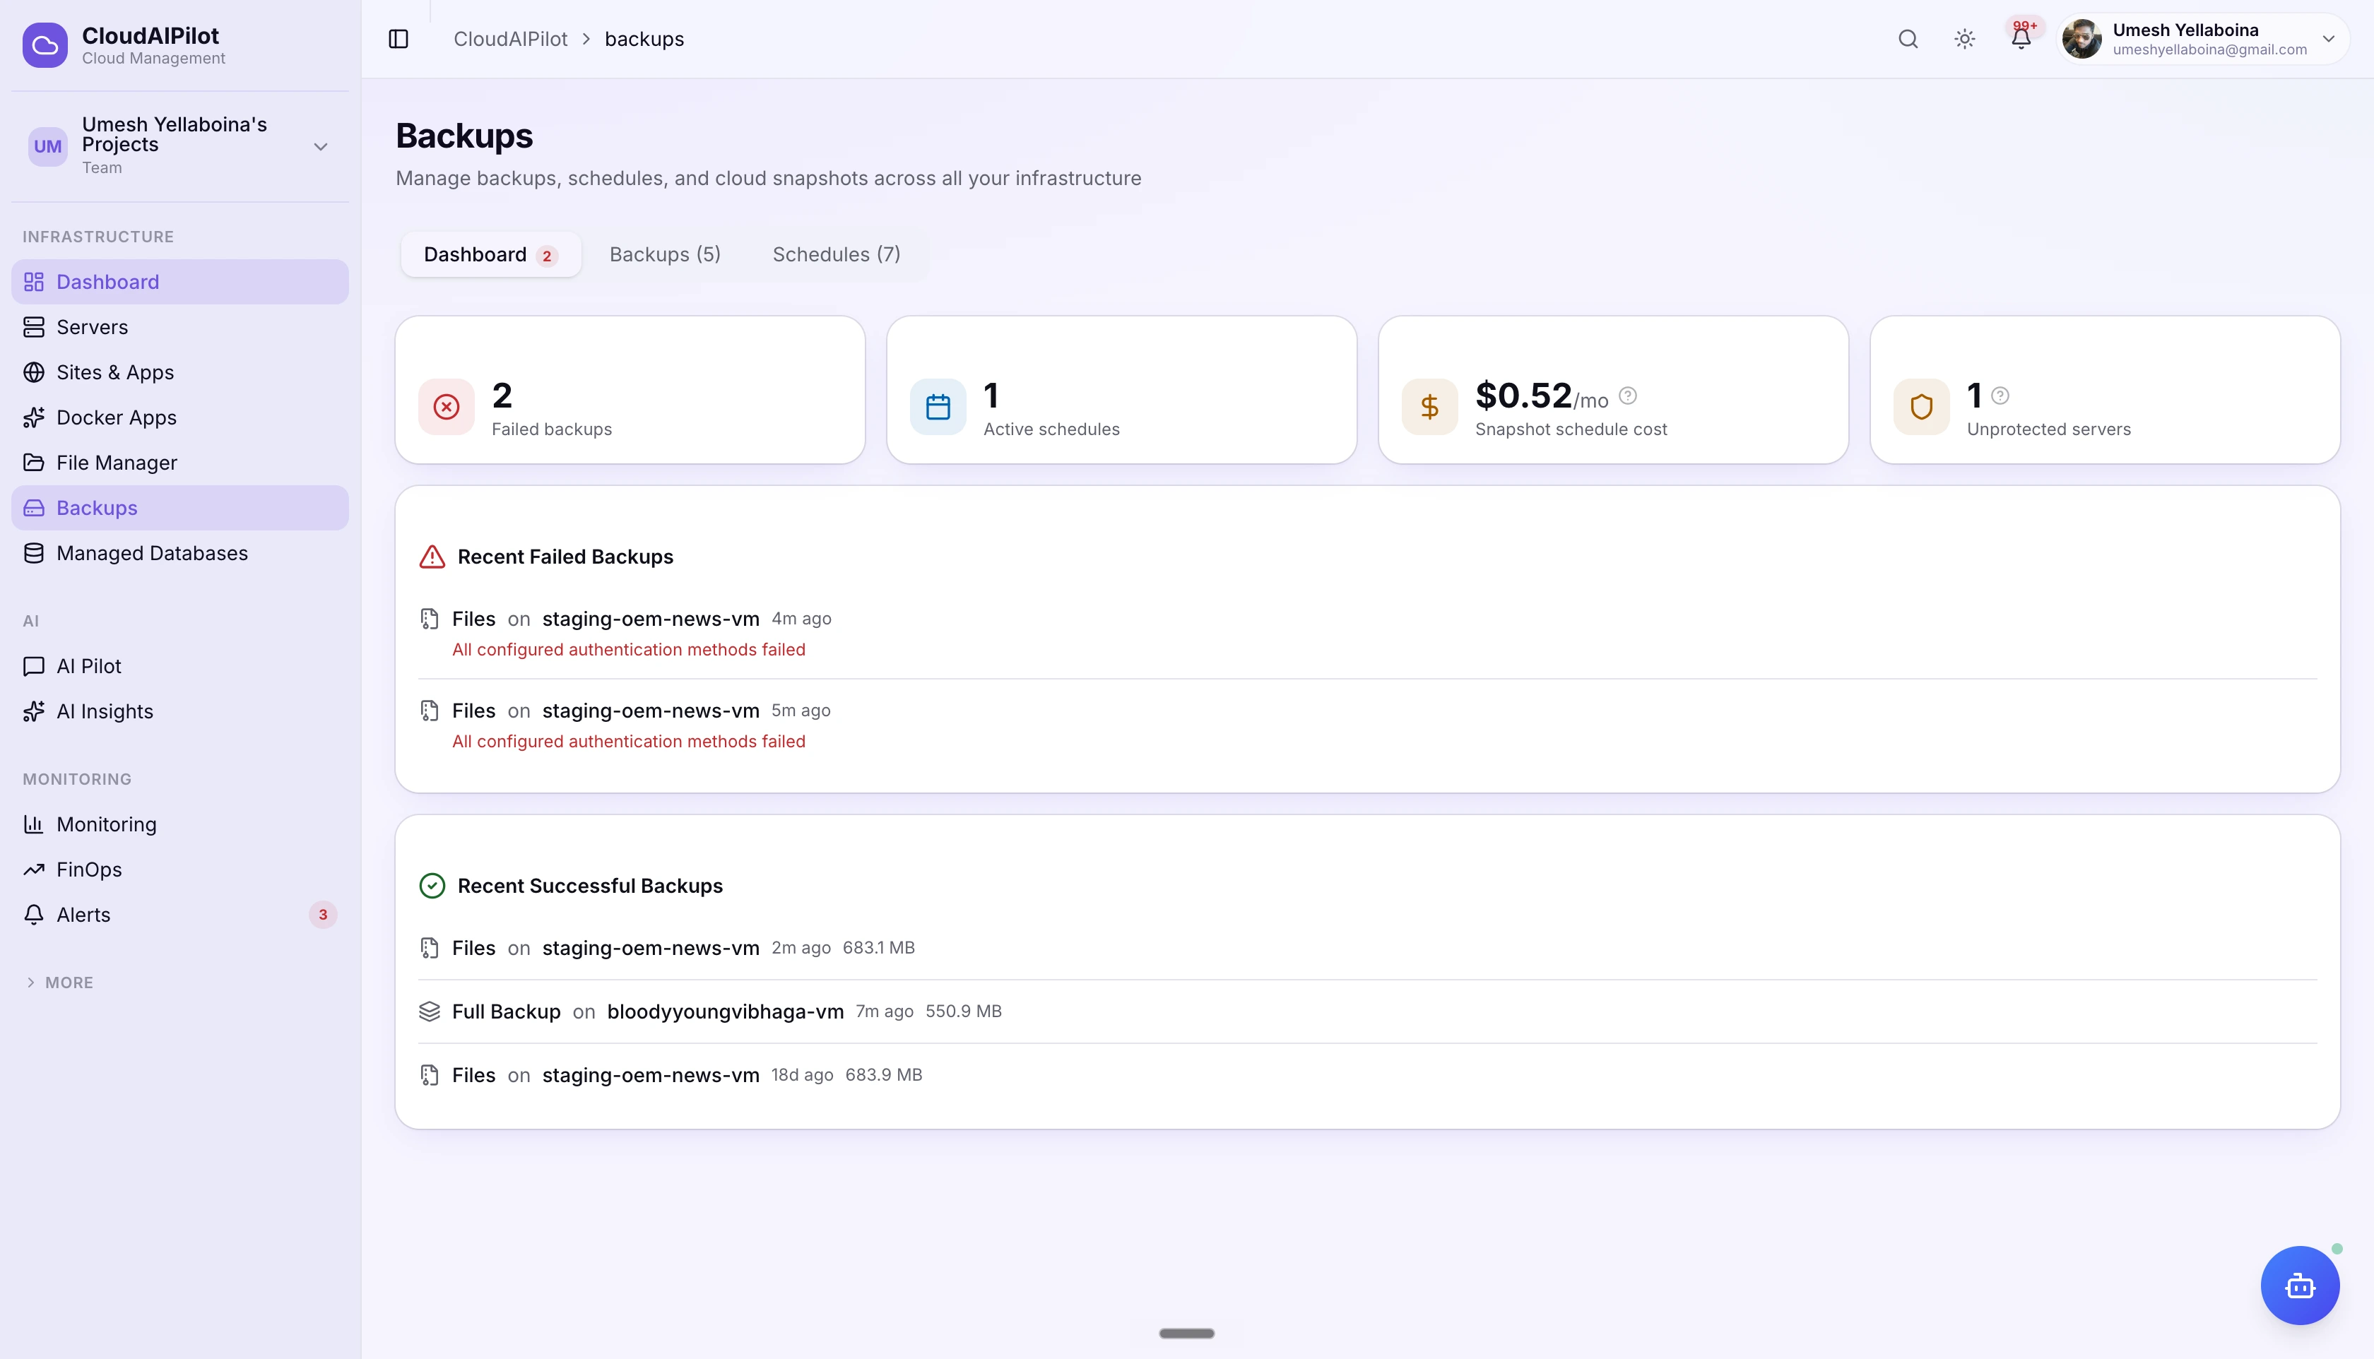The image size is (2374, 1359).
Task: Open the Active schedules stat card
Action: [x=1121, y=390]
